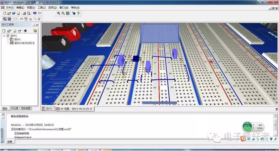Click the blue Open sample folder icon

[14, 13]
